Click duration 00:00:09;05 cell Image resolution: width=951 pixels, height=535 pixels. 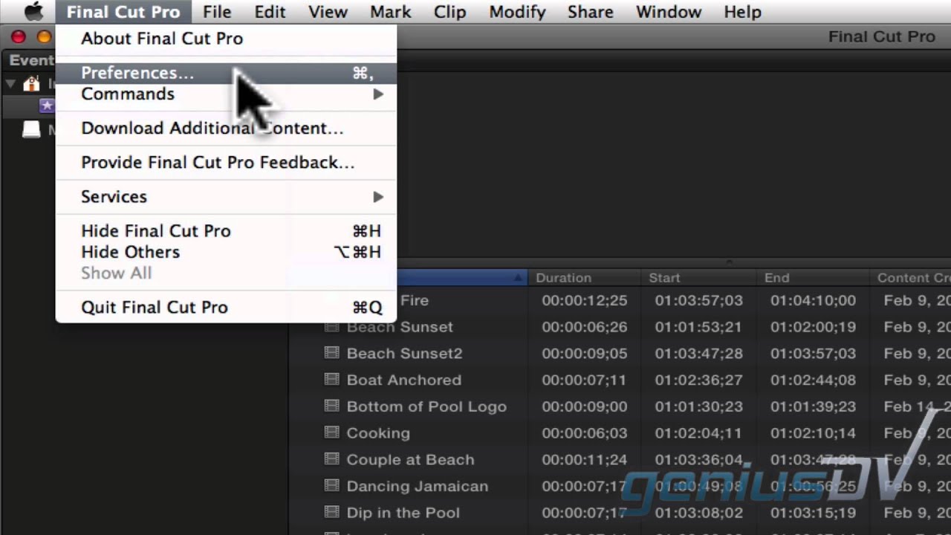coord(584,354)
